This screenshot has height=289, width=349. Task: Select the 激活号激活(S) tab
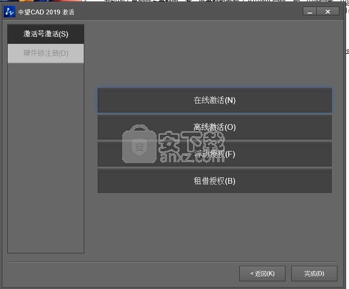point(46,34)
